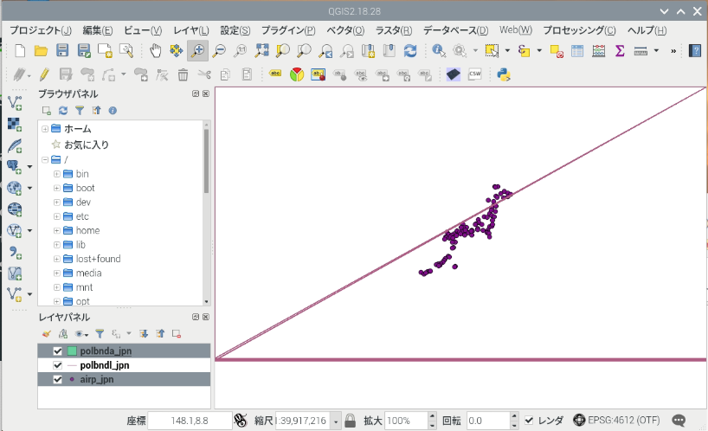Uncheck visibility of polbnda_jpn layer
The image size is (708, 431).
click(57, 351)
